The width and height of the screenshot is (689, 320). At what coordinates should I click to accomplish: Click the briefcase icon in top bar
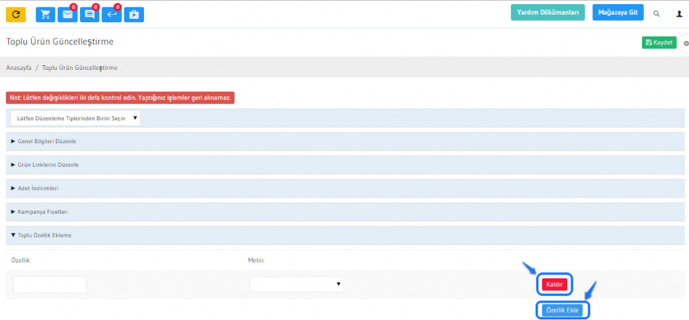(x=133, y=14)
